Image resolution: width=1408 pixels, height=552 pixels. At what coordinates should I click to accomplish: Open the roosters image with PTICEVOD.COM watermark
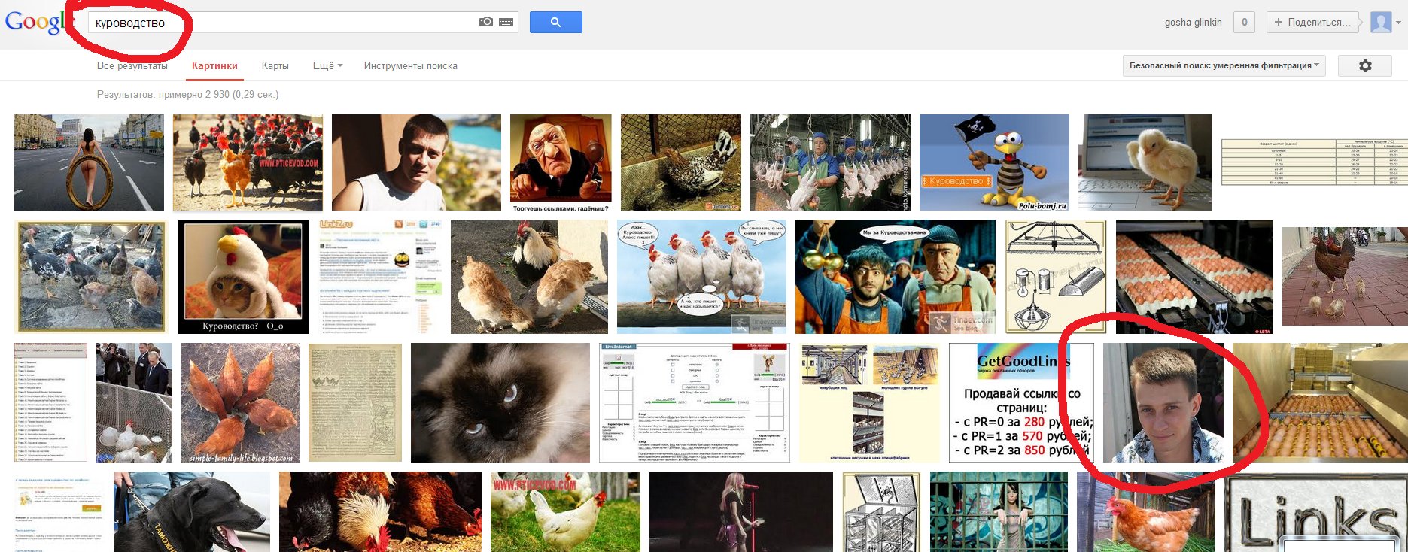pos(248,162)
